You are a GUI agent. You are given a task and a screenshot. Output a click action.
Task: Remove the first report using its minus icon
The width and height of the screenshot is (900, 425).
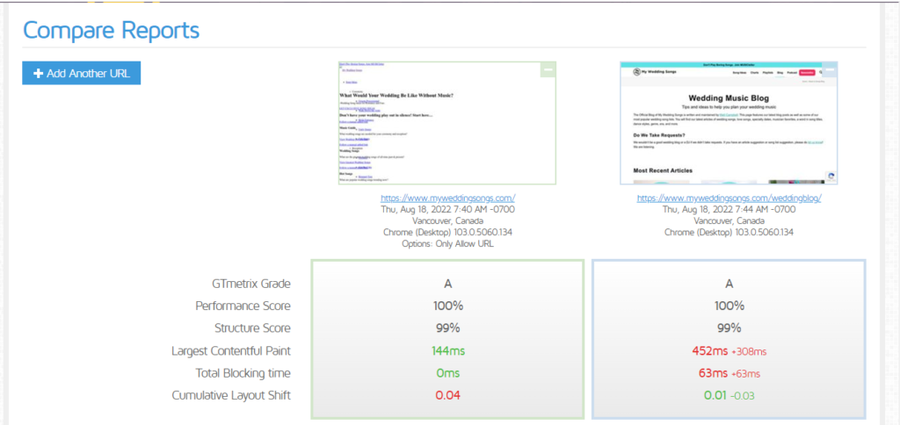click(x=548, y=70)
